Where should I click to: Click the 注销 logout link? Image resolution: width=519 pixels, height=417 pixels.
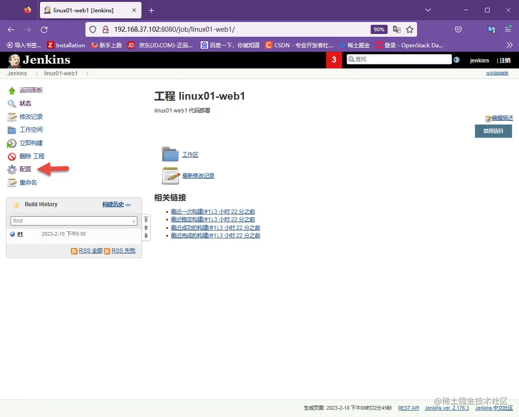pyautogui.click(x=505, y=60)
